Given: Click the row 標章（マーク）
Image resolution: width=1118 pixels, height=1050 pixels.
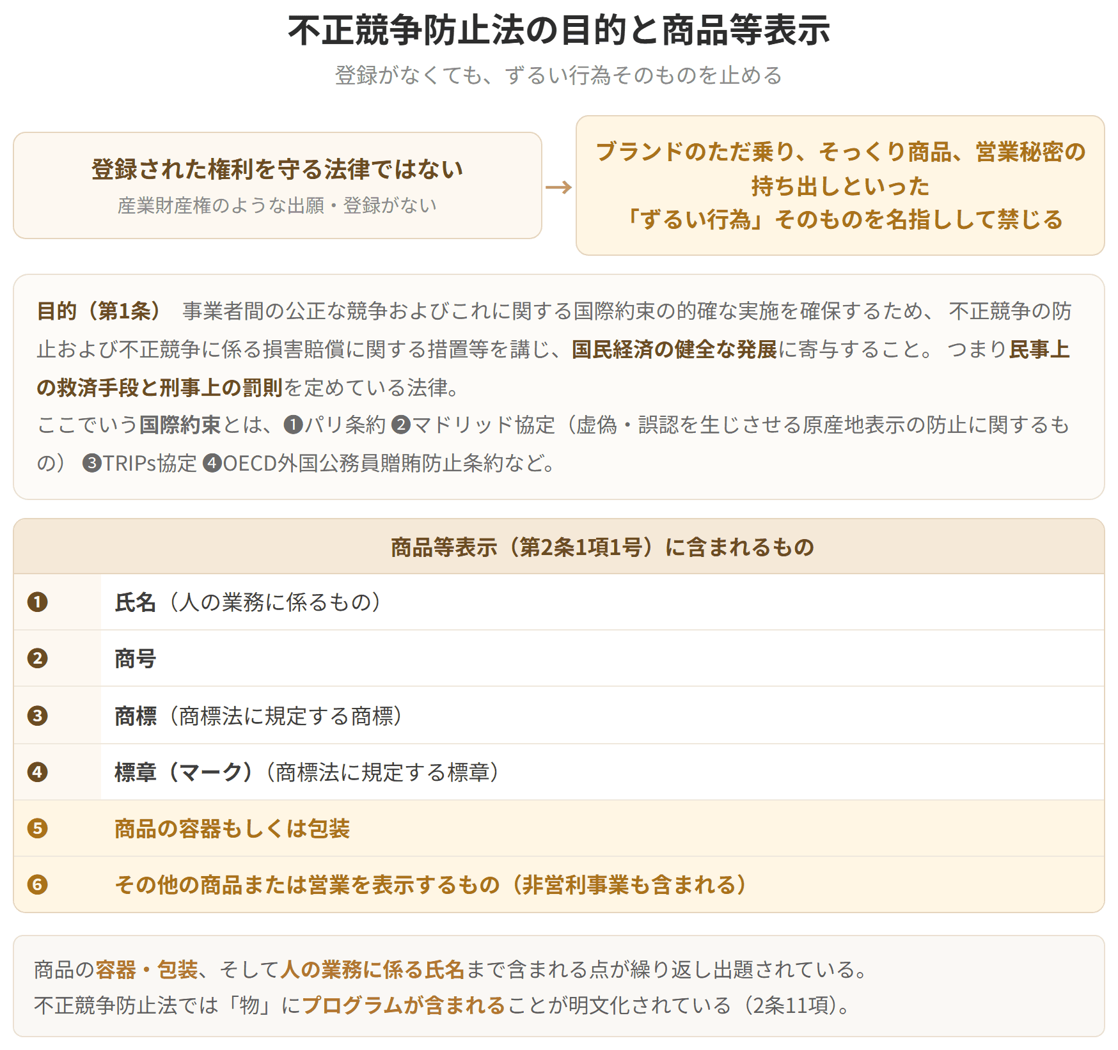Looking at the screenshot, I should [559, 772].
